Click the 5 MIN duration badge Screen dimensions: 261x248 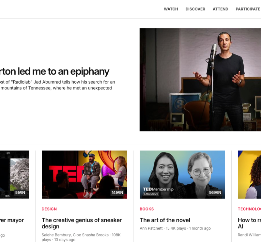[x=20, y=193]
